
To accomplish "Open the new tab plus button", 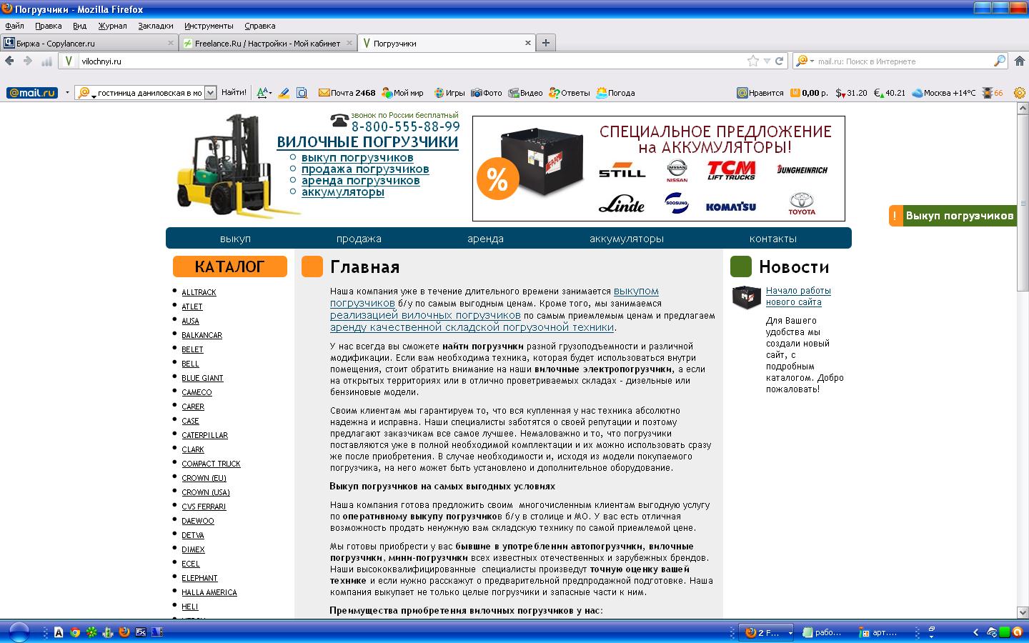I will (x=546, y=43).
